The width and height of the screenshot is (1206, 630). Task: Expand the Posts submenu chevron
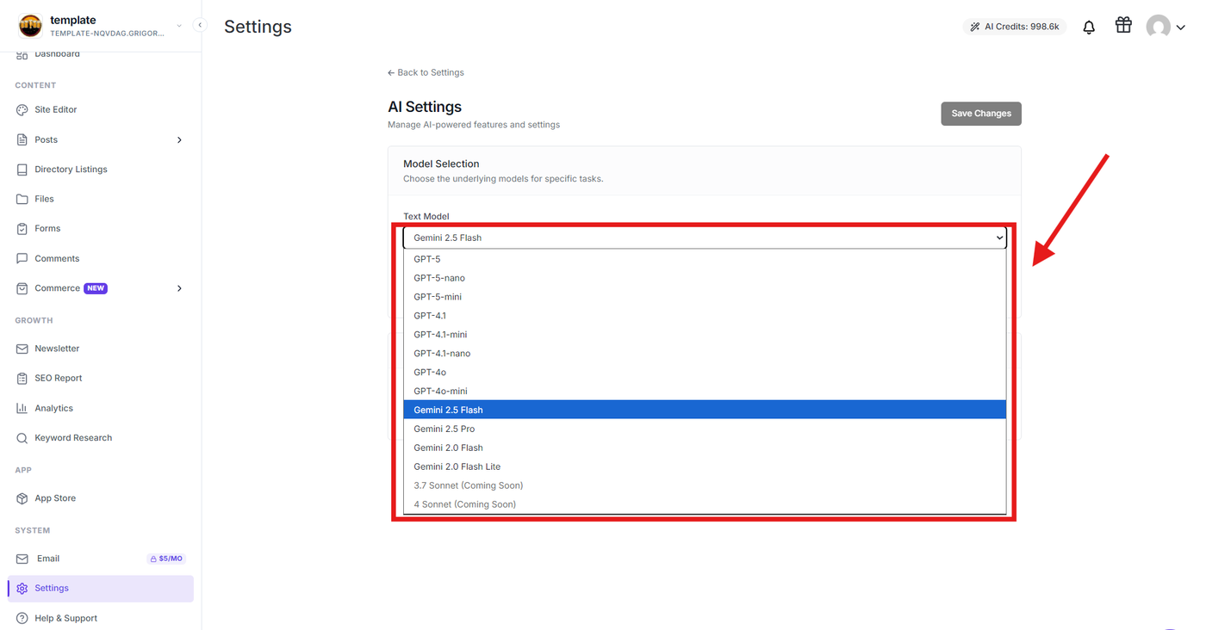point(179,139)
